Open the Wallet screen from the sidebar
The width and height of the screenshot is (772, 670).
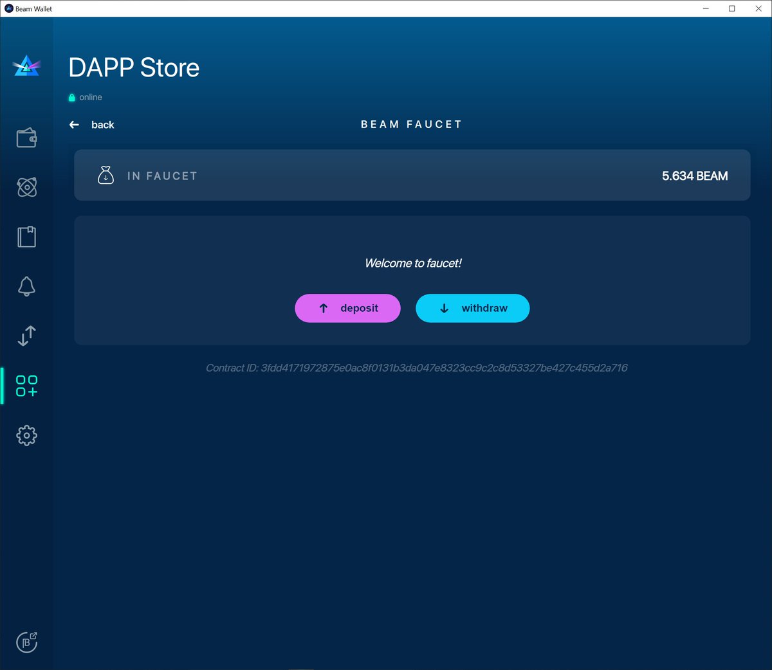tap(26, 137)
